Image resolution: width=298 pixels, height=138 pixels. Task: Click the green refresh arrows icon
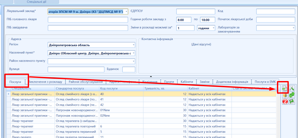tap(292, 95)
